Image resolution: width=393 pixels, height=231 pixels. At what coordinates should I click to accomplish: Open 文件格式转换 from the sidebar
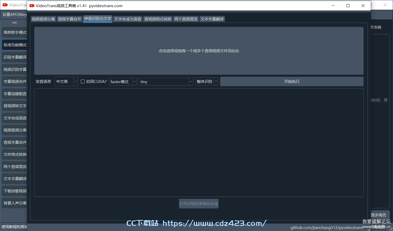(15, 154)
